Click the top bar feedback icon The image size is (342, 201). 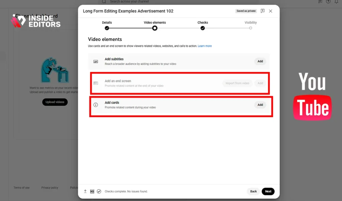pyautogui.click(x=320, y=2)
